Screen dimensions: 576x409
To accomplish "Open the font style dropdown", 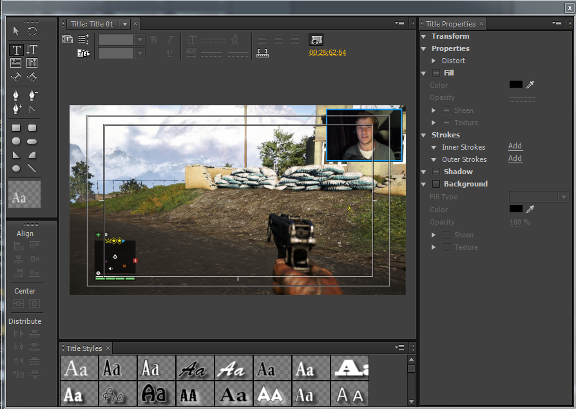I will (139, 53).
